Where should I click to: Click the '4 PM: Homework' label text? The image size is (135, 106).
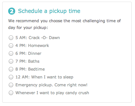tap(32, 46)
